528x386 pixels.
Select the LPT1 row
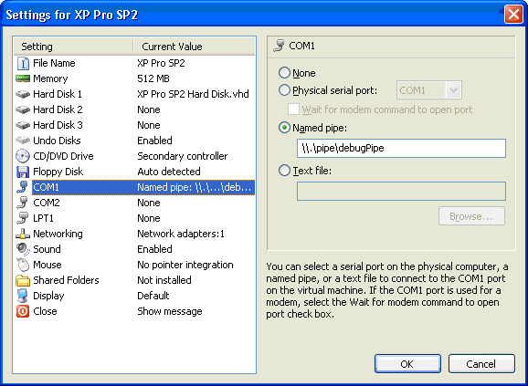134,218
